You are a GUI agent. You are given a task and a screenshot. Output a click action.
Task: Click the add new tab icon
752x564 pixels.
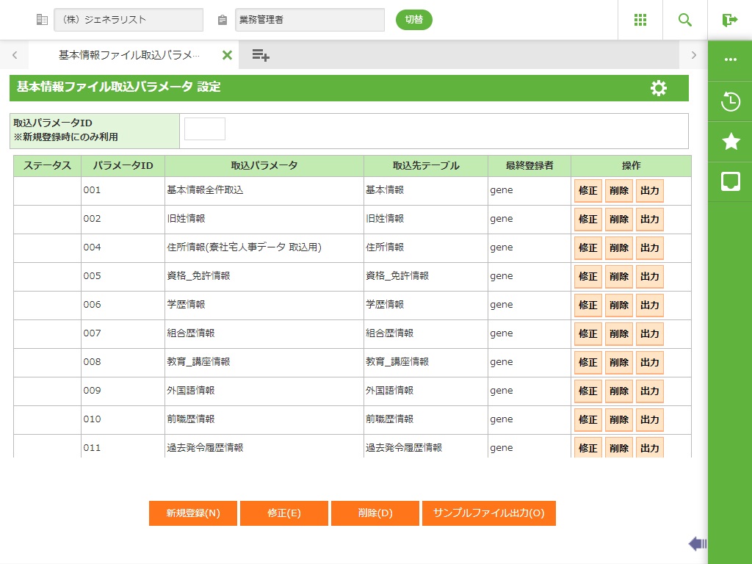261,55
